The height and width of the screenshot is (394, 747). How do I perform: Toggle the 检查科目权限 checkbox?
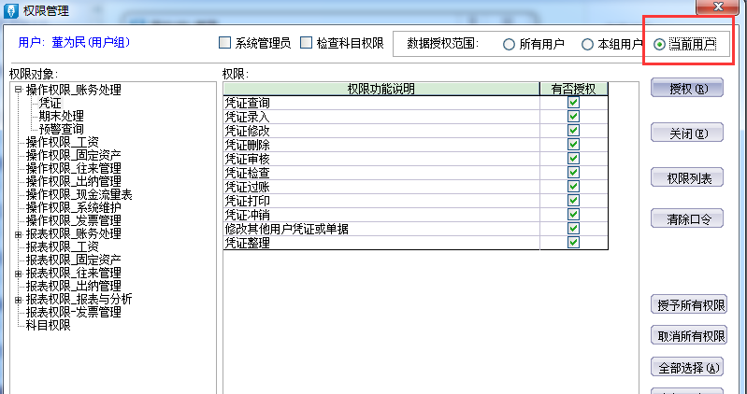pyautogui.click(x=306, y=43)
